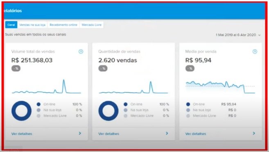269x152 pixels.
Task: Click the Média por venda title
Action: pyautogui.click(x=201, y=51)
